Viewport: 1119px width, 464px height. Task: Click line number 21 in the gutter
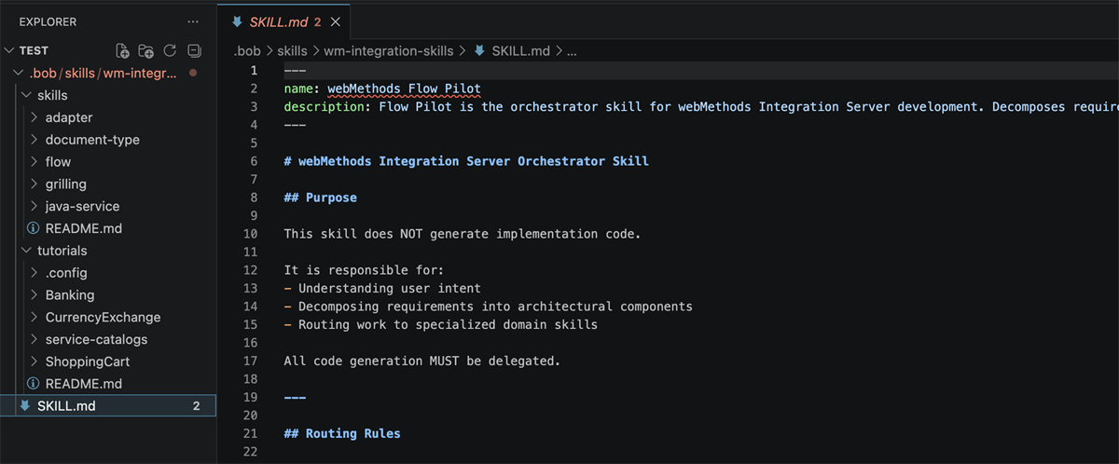pyautogui.click(x=250, y=433)
